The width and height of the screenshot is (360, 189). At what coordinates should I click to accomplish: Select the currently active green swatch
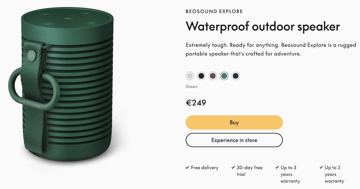[224, 76]
